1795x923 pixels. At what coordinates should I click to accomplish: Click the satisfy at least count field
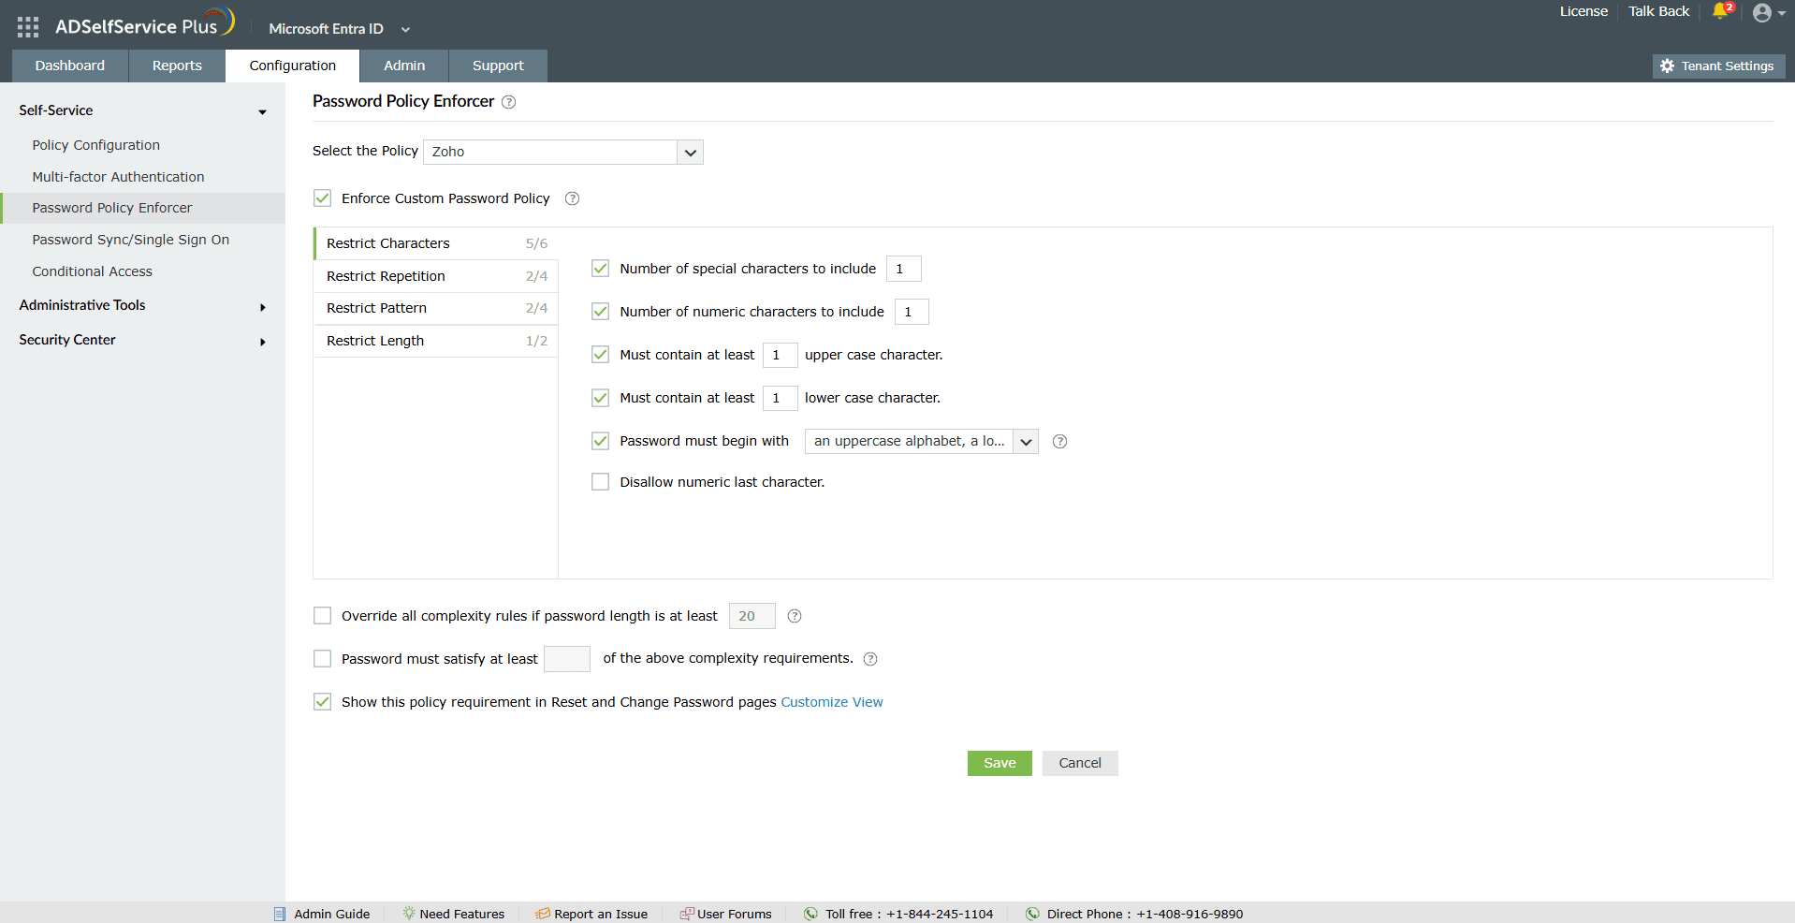(x=567, y=659)
